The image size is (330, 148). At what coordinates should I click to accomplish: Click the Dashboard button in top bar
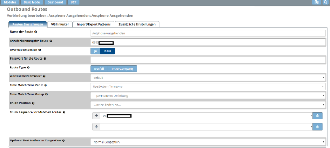pos(55,2)
